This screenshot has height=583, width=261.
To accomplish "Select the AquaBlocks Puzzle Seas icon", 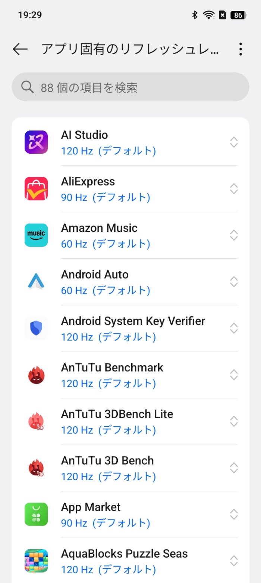I will pos(36,560).
